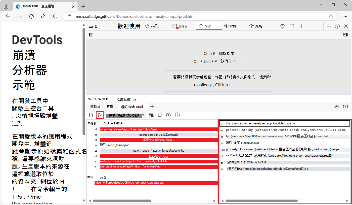The width and height of the screenshot is (352, 205).
Task: Collapse the top editor pane with sidebar toggle
Action: tap(91, 35)
